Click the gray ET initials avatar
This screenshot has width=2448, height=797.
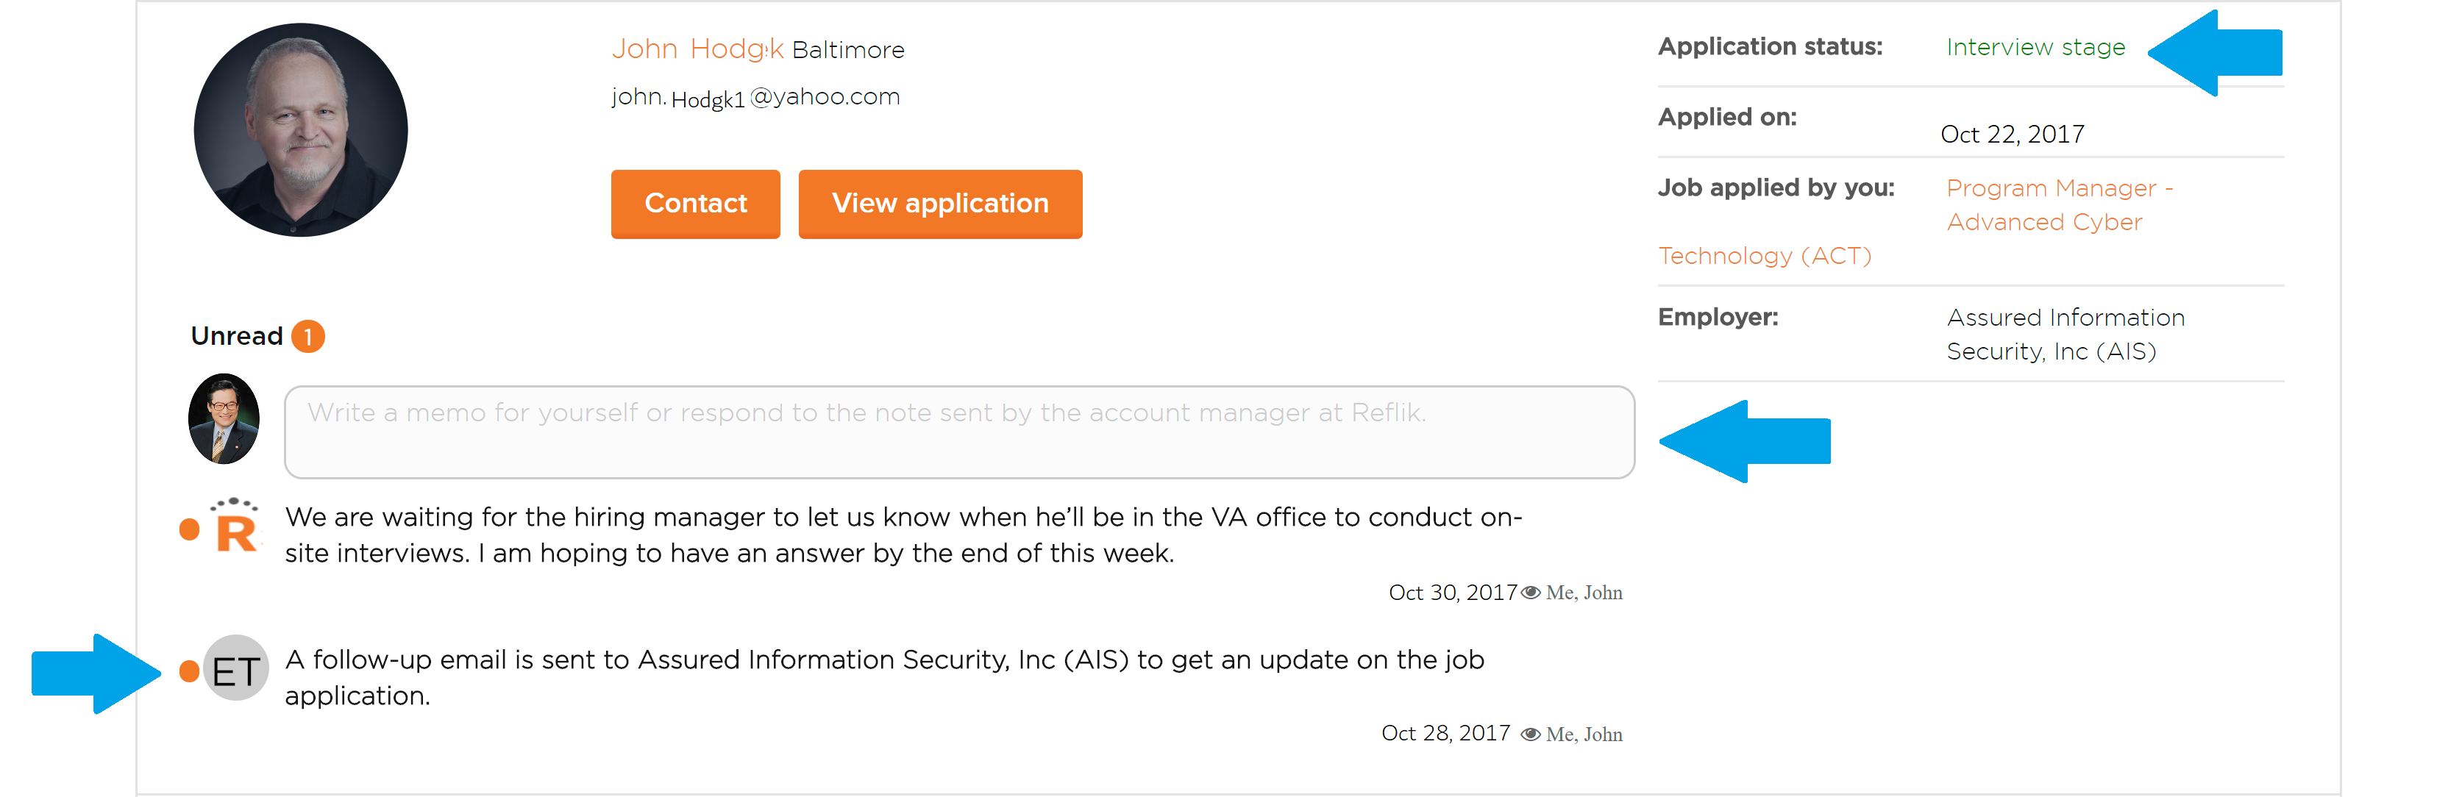pyautogui.click(x=235, y=669)
